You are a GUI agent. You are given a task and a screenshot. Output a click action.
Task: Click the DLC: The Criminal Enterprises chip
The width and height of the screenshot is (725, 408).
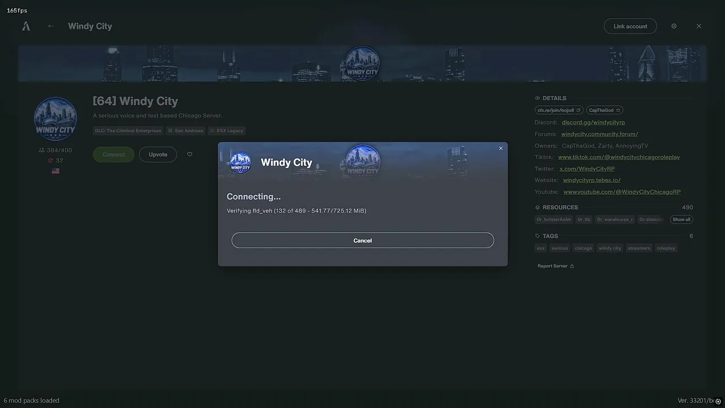(x=128, y=131)
